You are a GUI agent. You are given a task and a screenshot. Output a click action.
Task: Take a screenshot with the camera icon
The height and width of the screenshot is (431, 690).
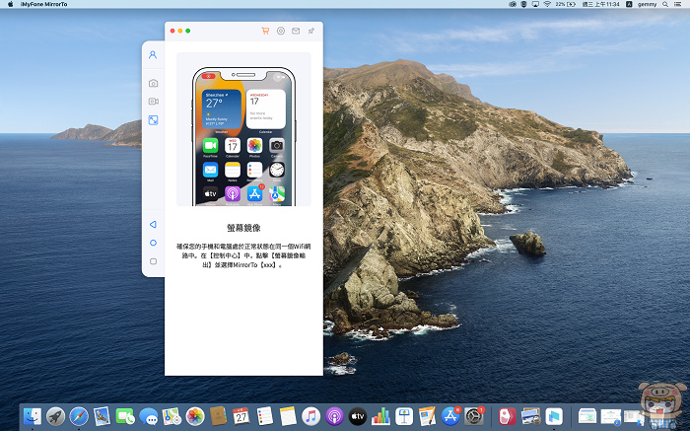point(153,84)
